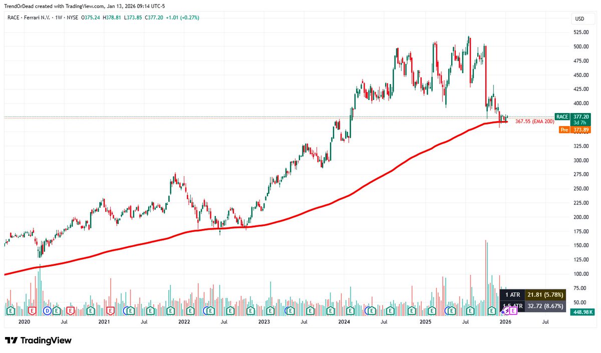The height and width of the screenshot is (353, 601).
Task: Click the 2024 label on time axis
Action: click(x=345, y=322)
